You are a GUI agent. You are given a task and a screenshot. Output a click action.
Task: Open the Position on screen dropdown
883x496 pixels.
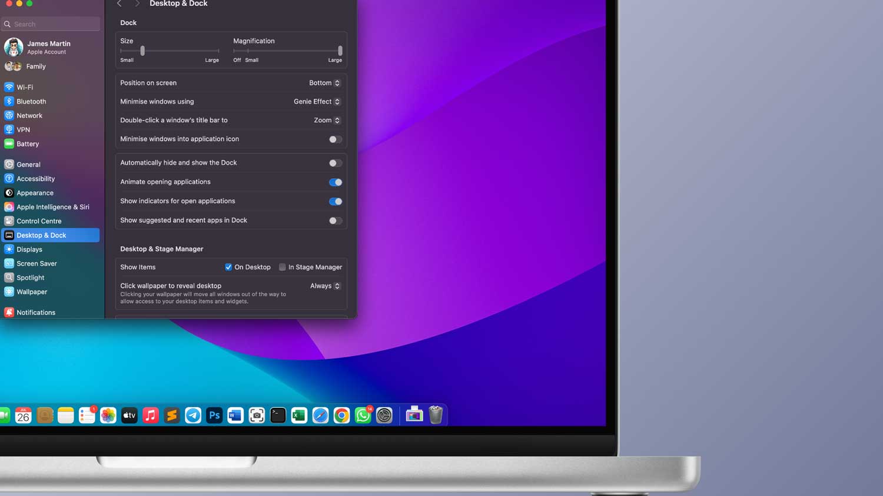(x=324, y=83)
